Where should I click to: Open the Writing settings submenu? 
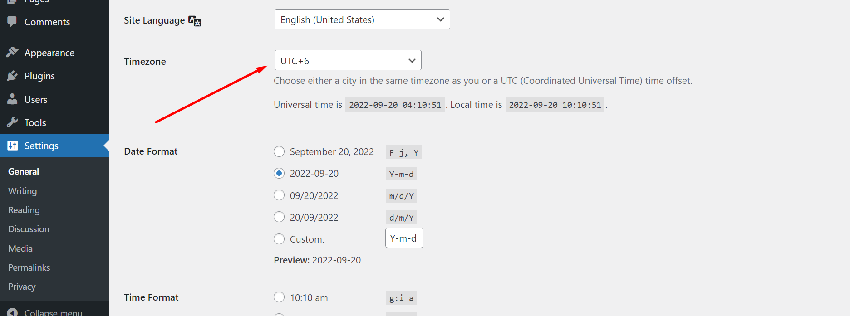tap(23, 191)
